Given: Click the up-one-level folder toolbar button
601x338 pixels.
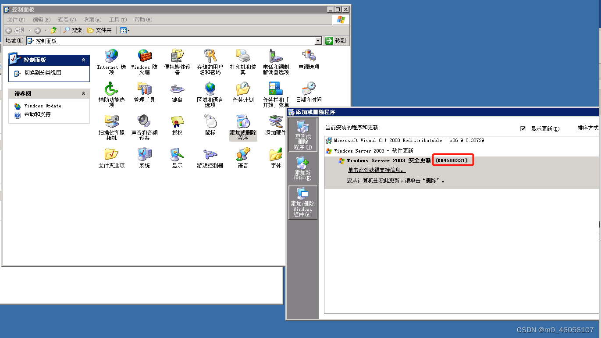Looking at the screenshot, I should pyautogui.click(x=53, y=30).
